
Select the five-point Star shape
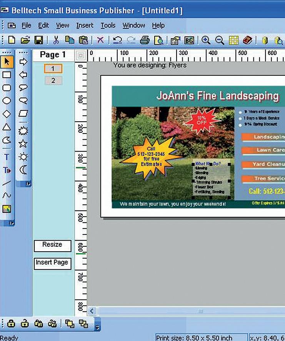point(23,144)
